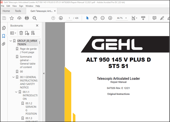The height and width of the screenshot is (122, 170).
Task: Open the View menu
Action: click(15, 6)
